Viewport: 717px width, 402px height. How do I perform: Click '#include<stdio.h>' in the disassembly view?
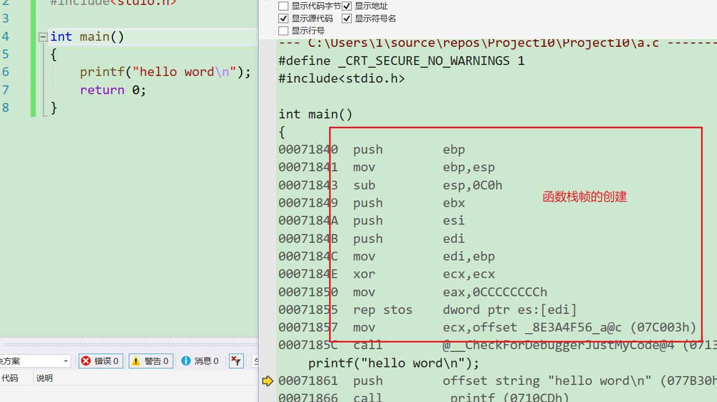342,79
